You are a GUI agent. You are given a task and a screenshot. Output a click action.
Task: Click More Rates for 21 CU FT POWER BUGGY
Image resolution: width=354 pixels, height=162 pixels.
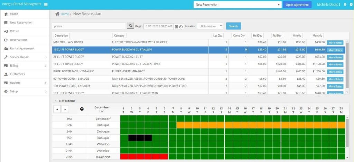pos(335,57)
